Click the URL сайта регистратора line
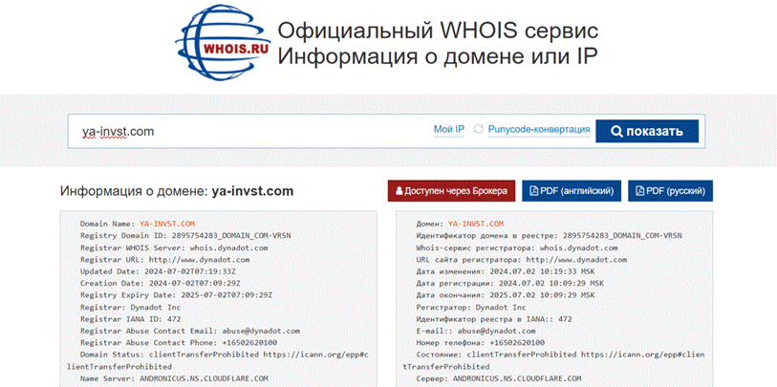This screenshot has width=777, height=387. (x=522, y=260)
